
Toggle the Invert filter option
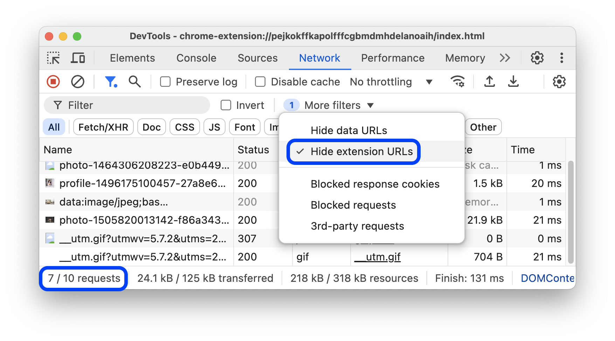click(226, 105)
